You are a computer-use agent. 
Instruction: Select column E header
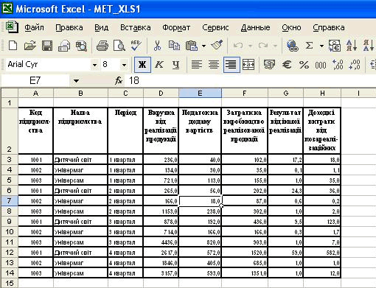pyautogui.click(x=200, y=93)
